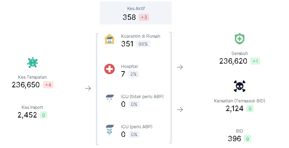Viewport: 289px width, 148px height.
Task: Click the green virus icon above Kes Tempatan
Action: pyautogui.click(x=32, y=63)
